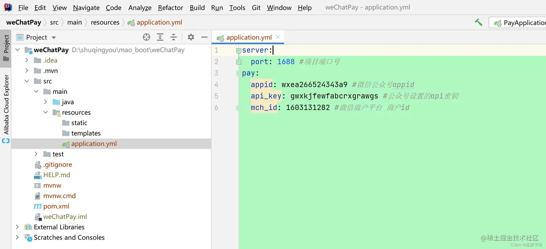
Task: Collapse the resources folder
Action: point(45,113)
